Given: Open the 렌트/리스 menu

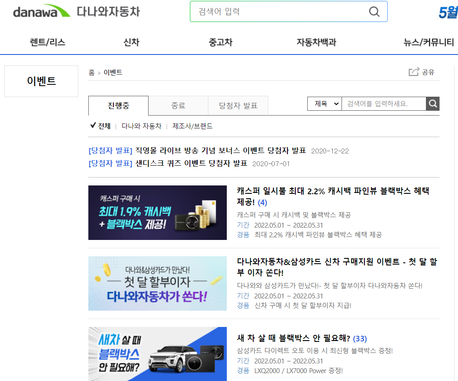Looking at the screenshot, I should 47,42.
